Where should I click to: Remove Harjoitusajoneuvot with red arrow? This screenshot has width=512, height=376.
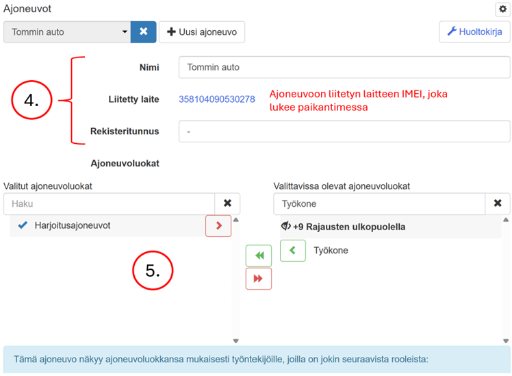[x=218, y=225]
